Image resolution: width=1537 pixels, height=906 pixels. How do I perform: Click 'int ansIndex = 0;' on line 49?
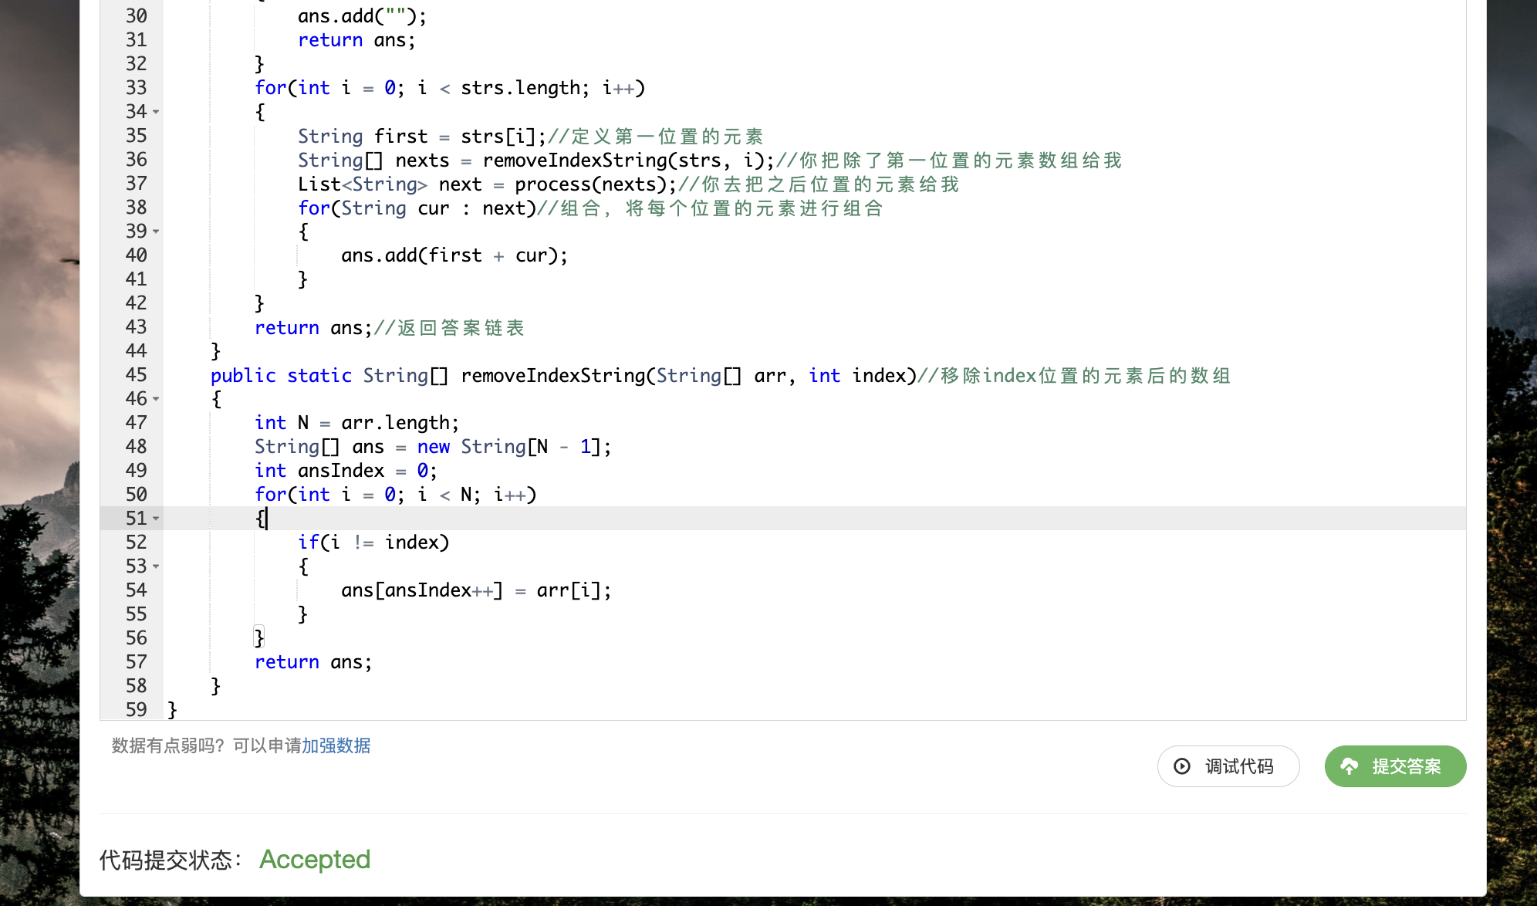click(346, 471)
